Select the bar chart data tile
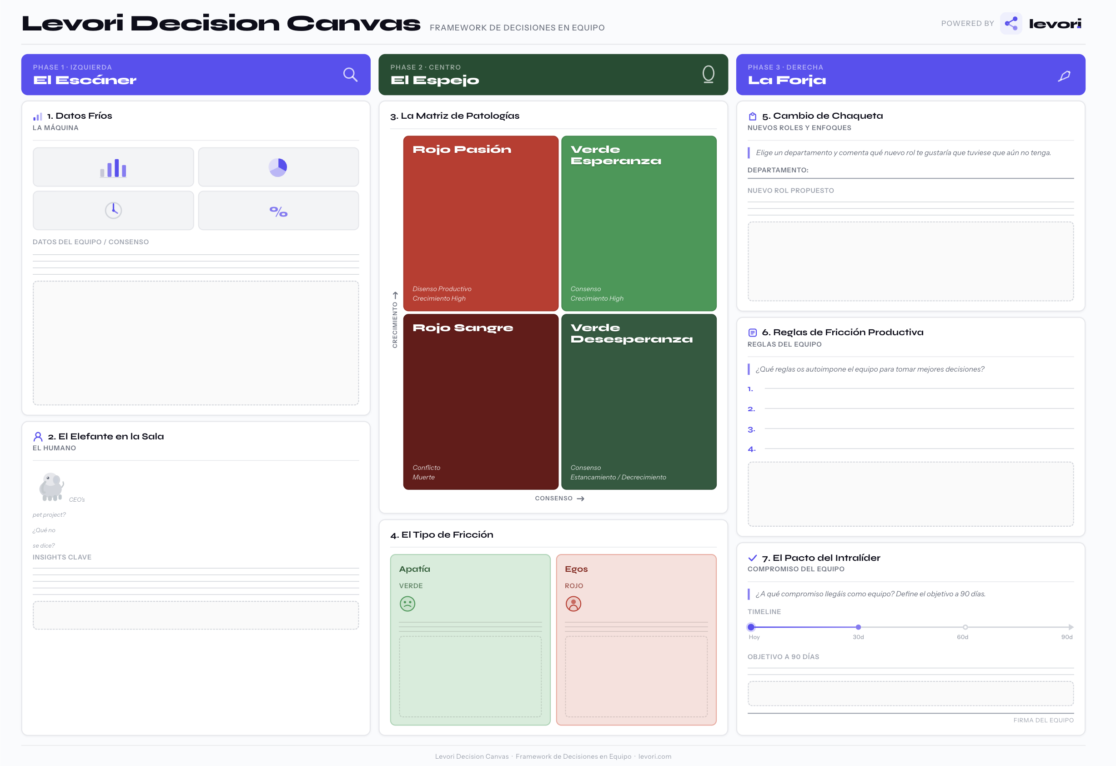 113,167
